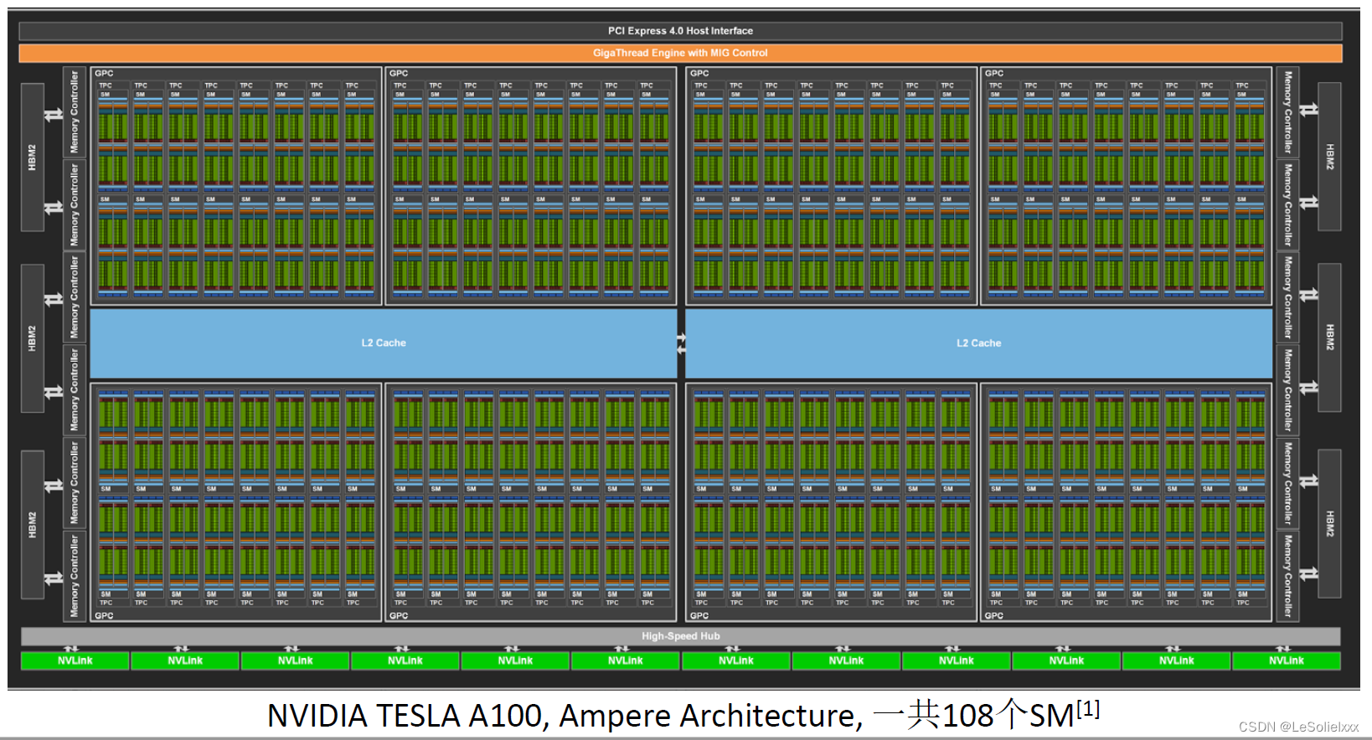Click the arrow icon above the rightmost NVLink block
The width and height of the screenshot is (1372, 740).
coord(1283,649)
